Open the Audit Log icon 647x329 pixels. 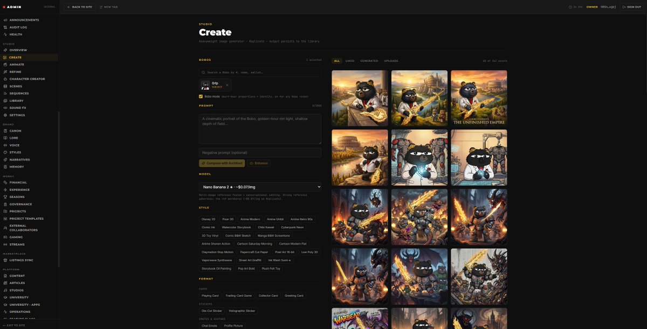(x=5, y=27)
